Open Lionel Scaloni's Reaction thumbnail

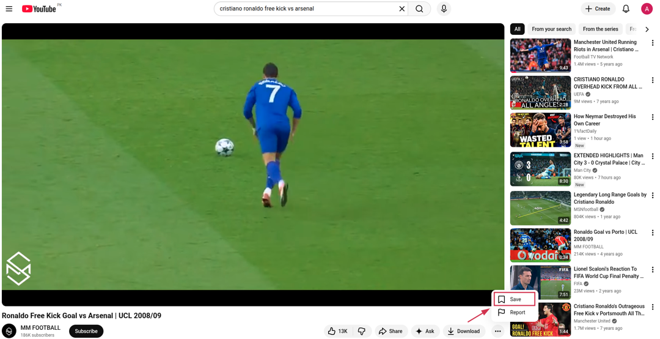pos(540,283)
